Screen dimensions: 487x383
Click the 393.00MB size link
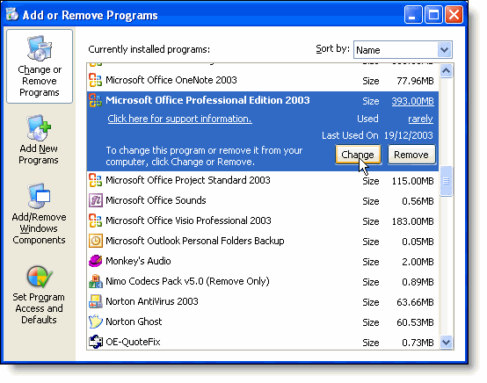412,101
